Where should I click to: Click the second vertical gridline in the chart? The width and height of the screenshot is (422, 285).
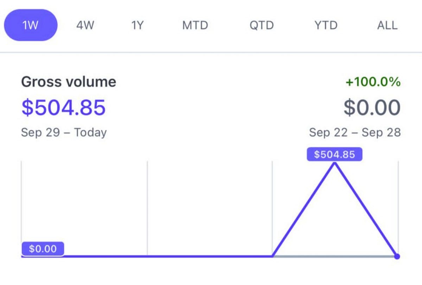[147, 209]
